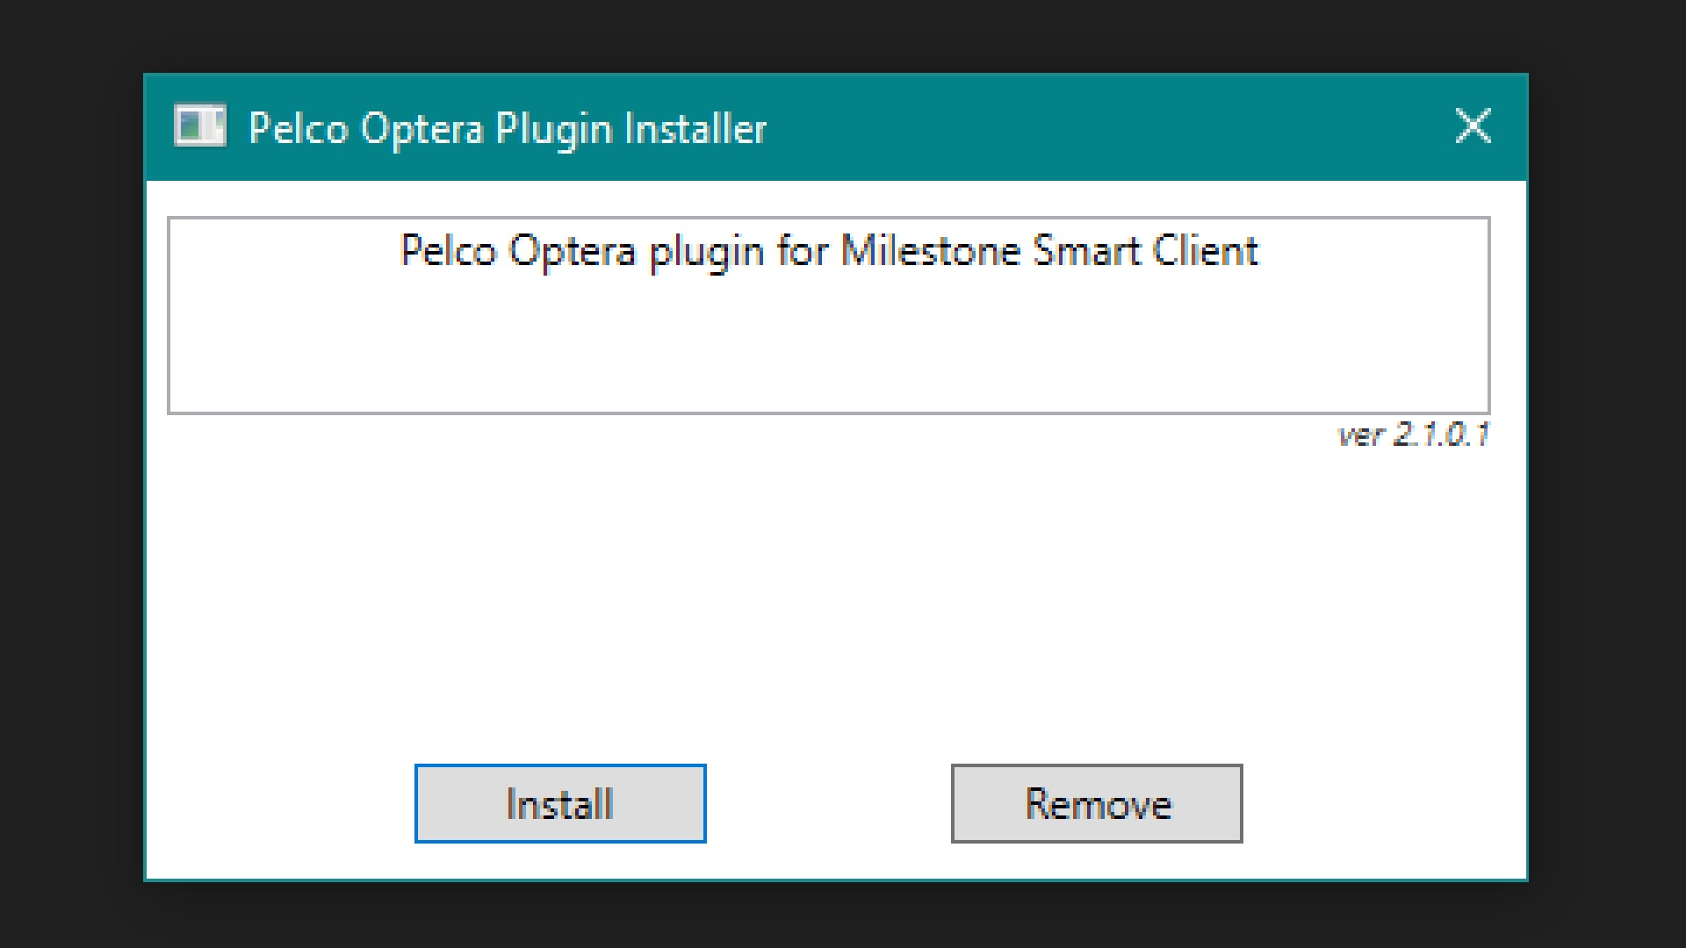This screenshot has height=948, width=1686.
Task: Open the installer icon menu in title bar
Action: pyautogui.click(x=200, y=126)
